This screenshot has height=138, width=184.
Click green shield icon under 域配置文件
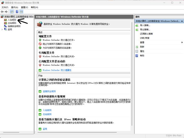pos(40,40)
